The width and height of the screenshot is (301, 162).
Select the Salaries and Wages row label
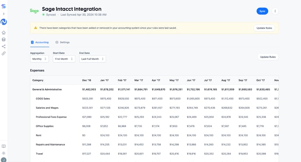click(47, 108)
